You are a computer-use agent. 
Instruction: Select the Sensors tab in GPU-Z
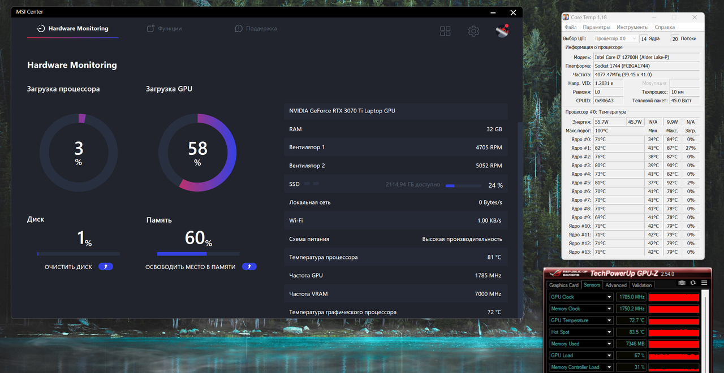pos(592,285)
